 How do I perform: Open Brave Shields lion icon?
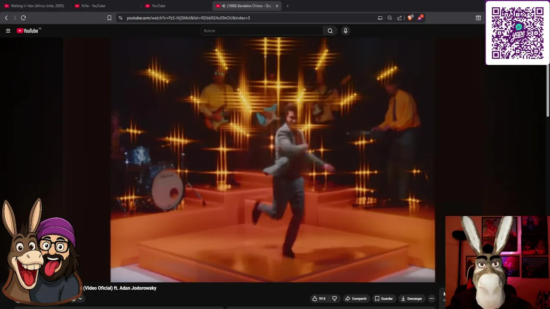coord(410,18)
